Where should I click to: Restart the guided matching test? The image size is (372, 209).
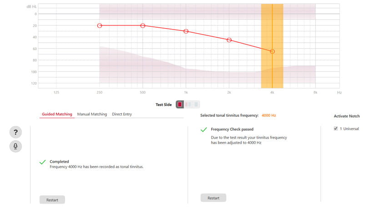[52, 199]
